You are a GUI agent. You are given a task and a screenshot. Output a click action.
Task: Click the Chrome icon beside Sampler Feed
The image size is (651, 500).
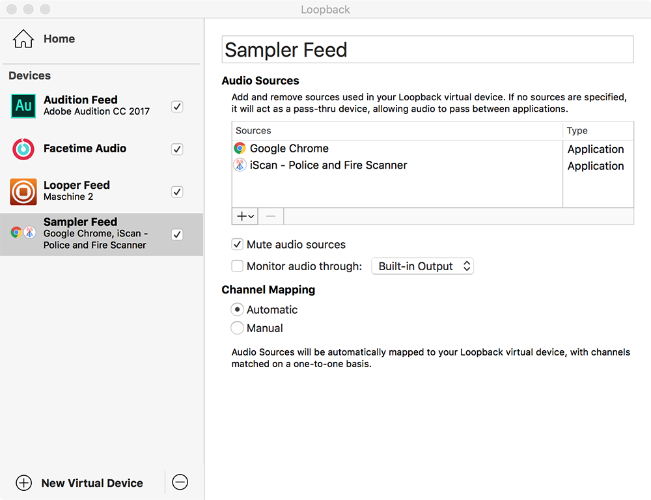click(x=16, y=232)
